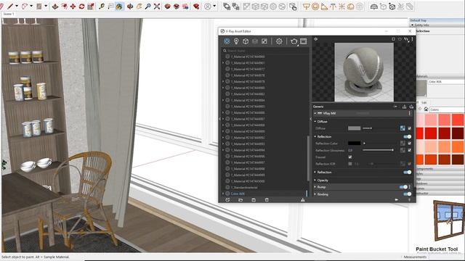
Task: Activate the Pan hand tool
Action: coord(139,7)
